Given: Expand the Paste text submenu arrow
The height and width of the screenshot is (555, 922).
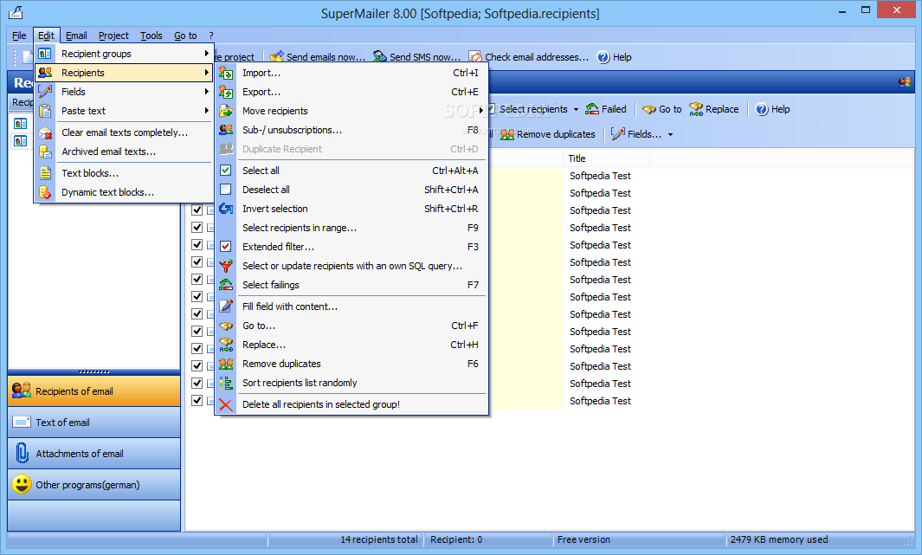Looking at the screenshot, I should coord(206,111).
